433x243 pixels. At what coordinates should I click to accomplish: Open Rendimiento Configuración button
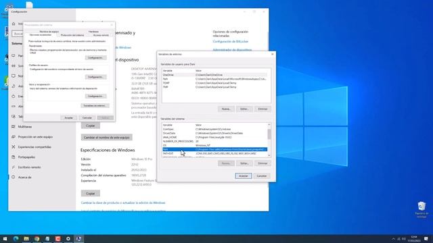coord(95,58)
